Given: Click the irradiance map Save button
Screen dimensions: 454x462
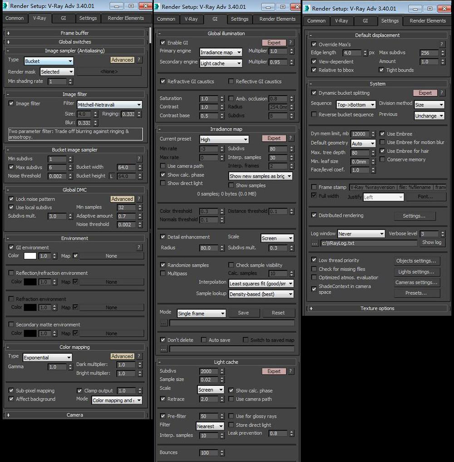Looking at the screenshot, I should coord(243,313).
